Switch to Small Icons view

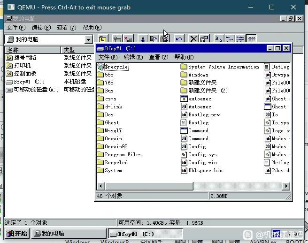pos(230,39)
